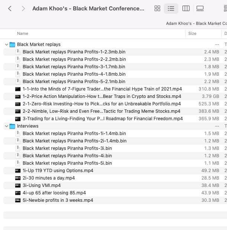Viewport: 227px width, 230px height.
Task: Click the path bar folder name below toolbar
Action: click(197, 23)
